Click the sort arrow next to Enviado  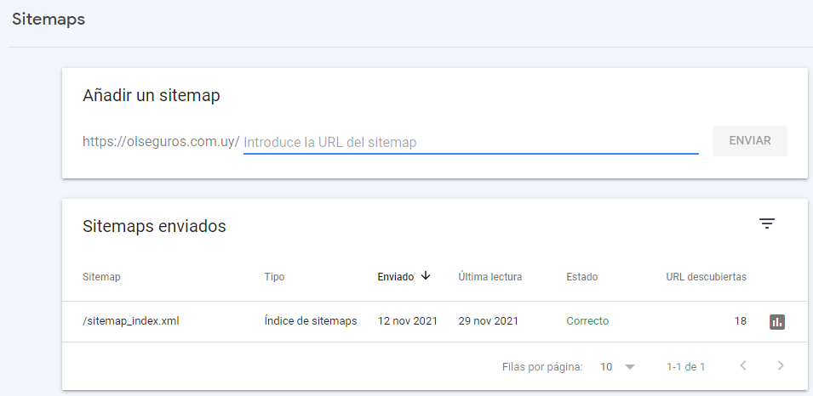tap(425, 276)
